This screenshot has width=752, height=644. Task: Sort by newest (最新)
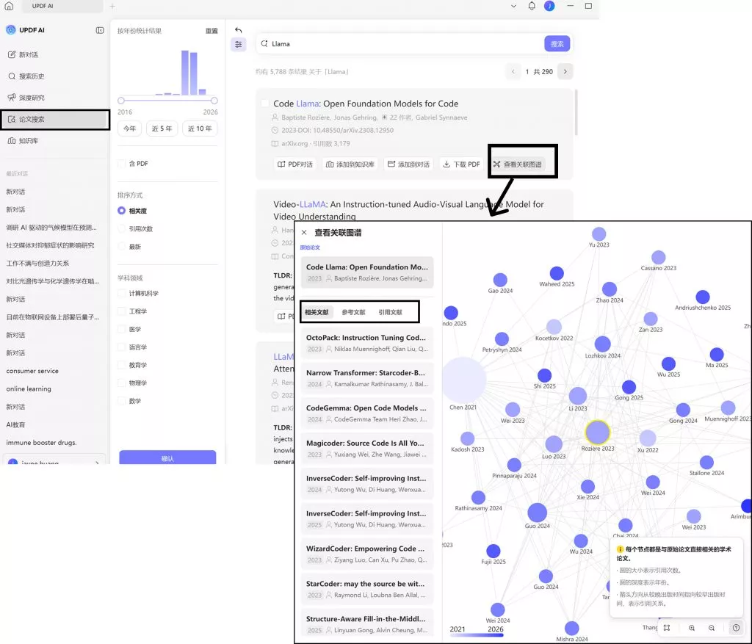[x=121, y=247]
